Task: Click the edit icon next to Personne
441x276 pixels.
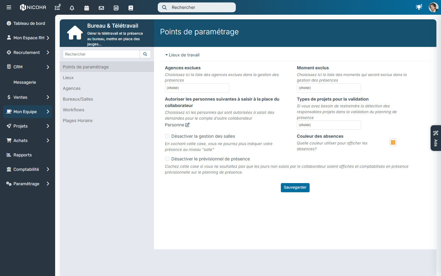Action: (187, 125)
